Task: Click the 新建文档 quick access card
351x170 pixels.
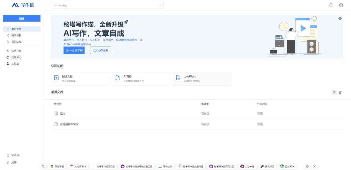Action: [80, 79]
